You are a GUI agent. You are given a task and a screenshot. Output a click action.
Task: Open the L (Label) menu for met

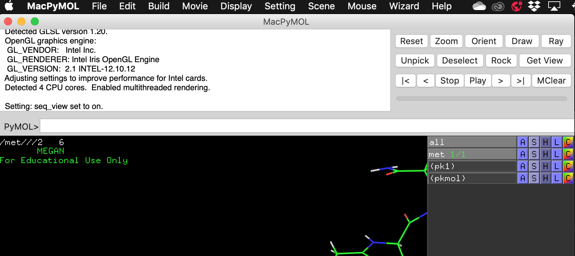tap(557, 154)
